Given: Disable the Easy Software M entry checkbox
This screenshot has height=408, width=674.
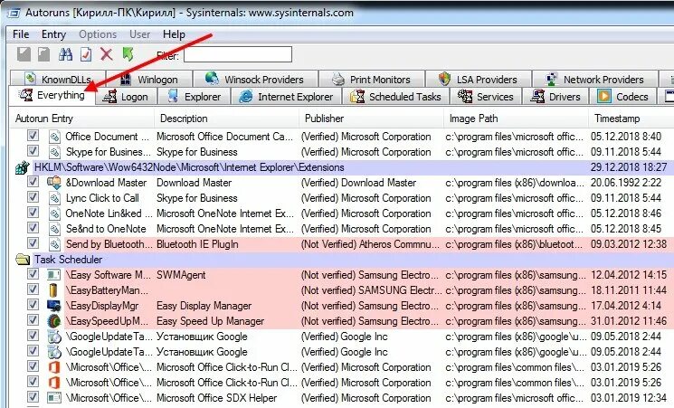Looking at the screenshot, I should click(33, 274).
